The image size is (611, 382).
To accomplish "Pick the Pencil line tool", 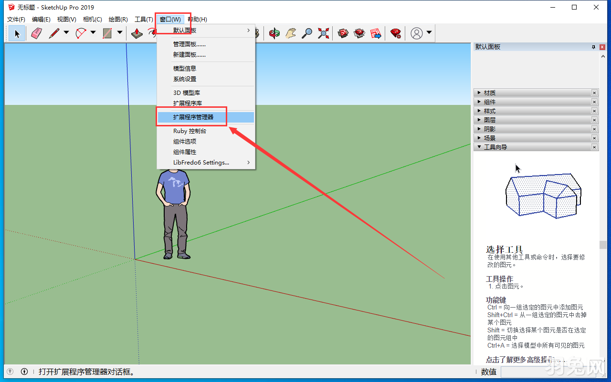I will click(54, 33).
